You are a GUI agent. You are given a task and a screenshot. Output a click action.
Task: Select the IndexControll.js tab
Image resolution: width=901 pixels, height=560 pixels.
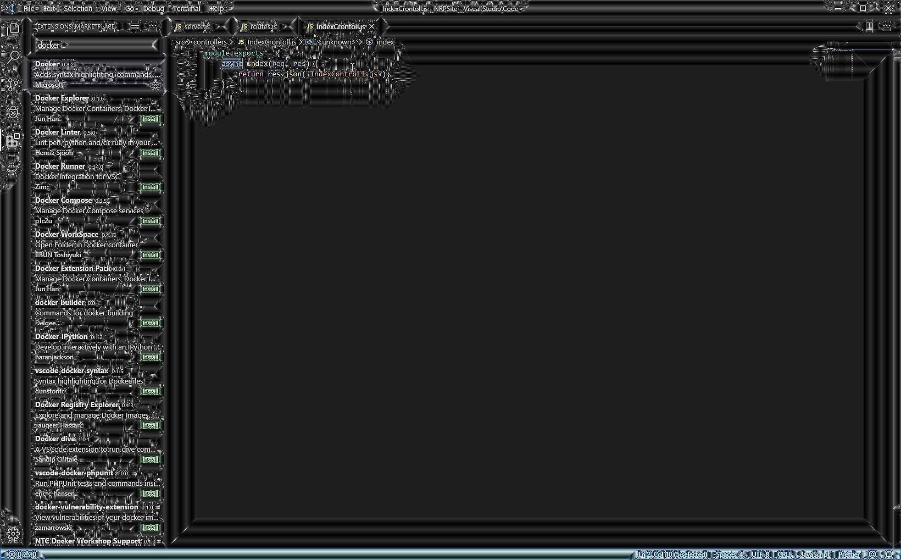coord(340,26)
